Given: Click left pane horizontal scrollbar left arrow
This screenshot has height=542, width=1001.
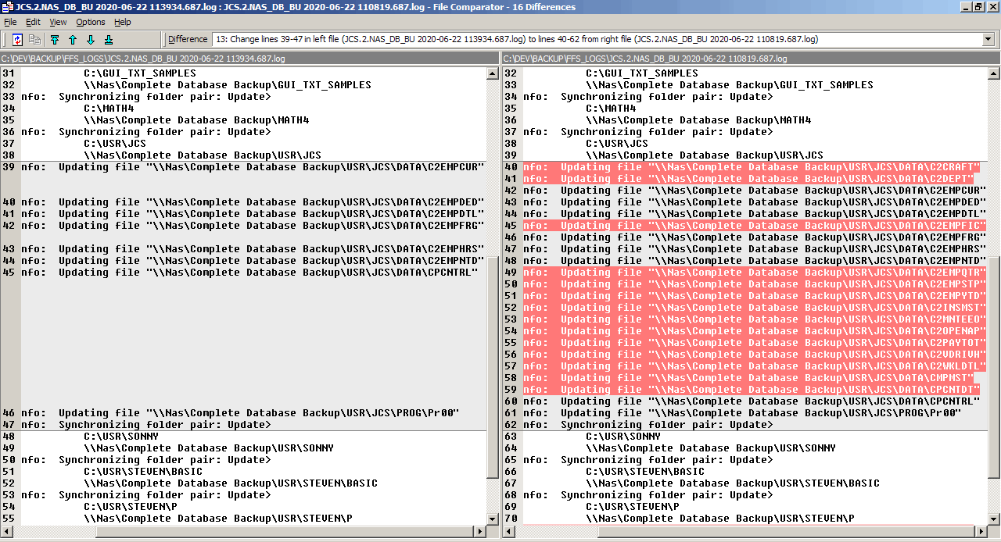Looking at the screenshot, I should [x=6, y=532].
